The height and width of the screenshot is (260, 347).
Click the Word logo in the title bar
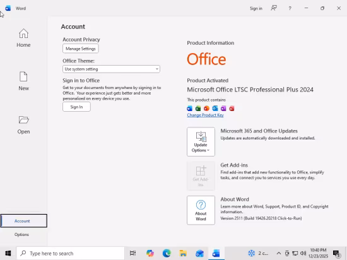[x=8, y=8]
